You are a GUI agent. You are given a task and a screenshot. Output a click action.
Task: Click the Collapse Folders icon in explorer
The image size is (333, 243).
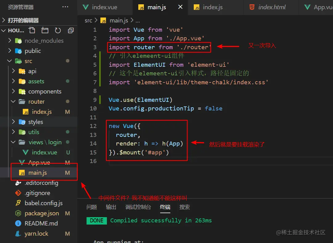pos(71,30)
